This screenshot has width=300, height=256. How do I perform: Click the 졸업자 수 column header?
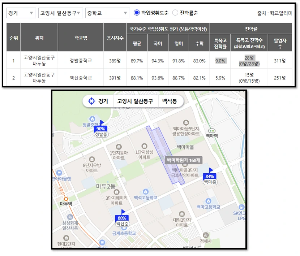(280, 43)
